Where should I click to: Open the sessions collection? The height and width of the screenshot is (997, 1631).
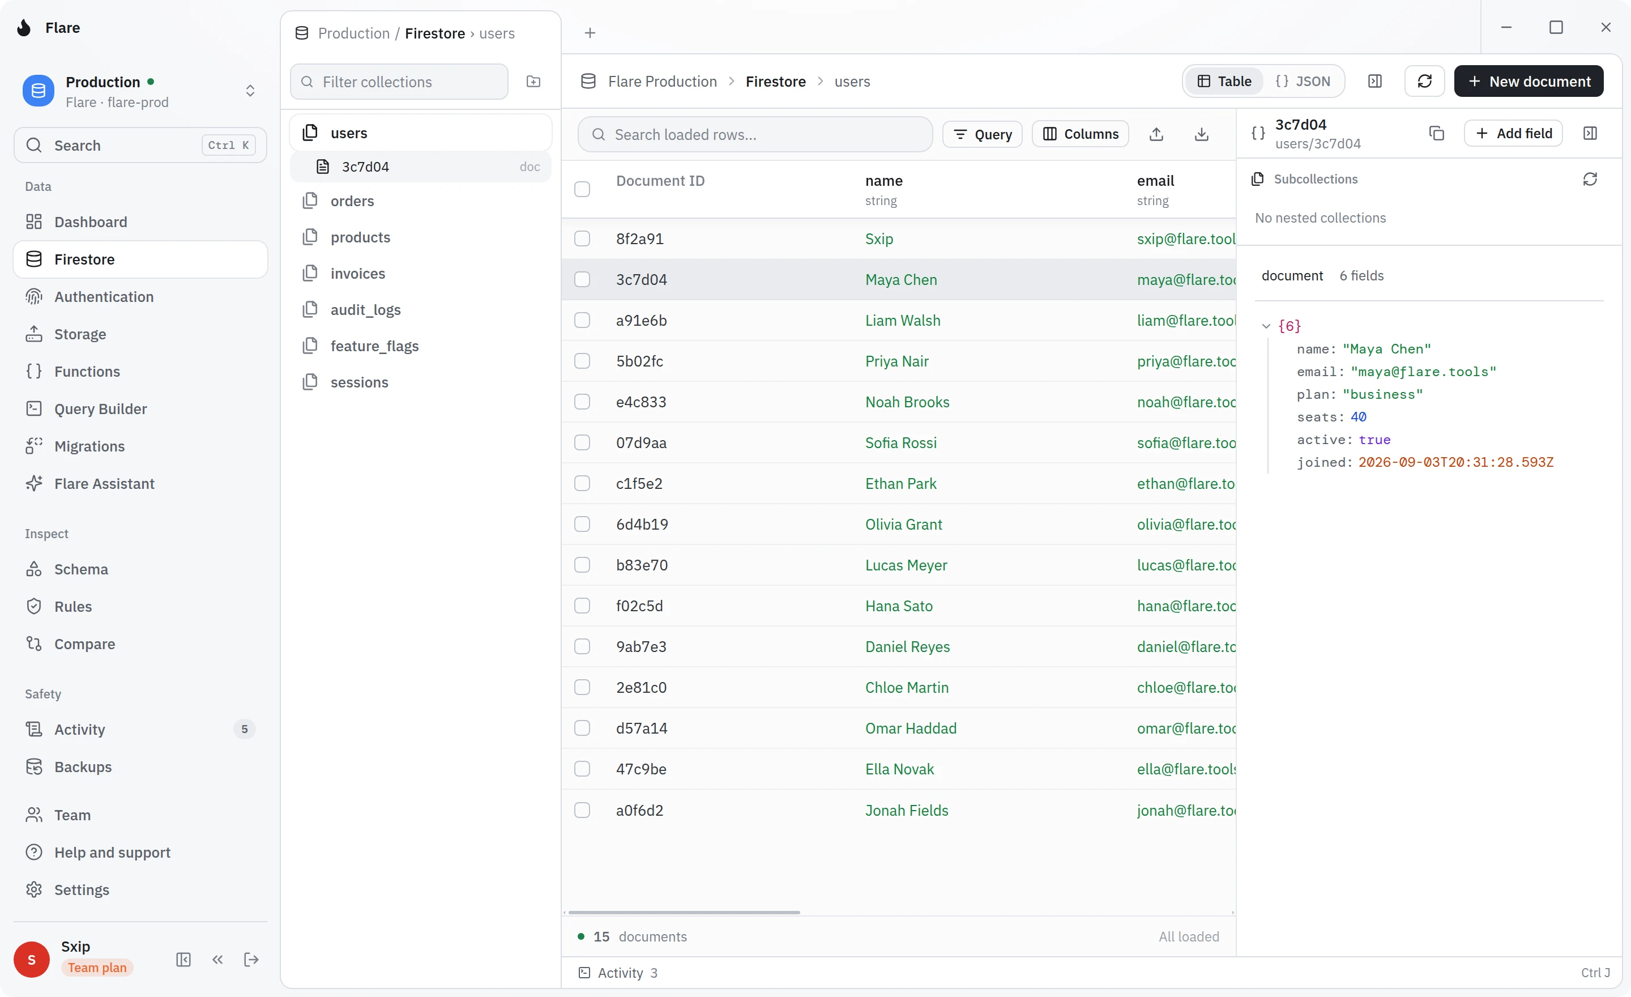[x=421, y=382]
